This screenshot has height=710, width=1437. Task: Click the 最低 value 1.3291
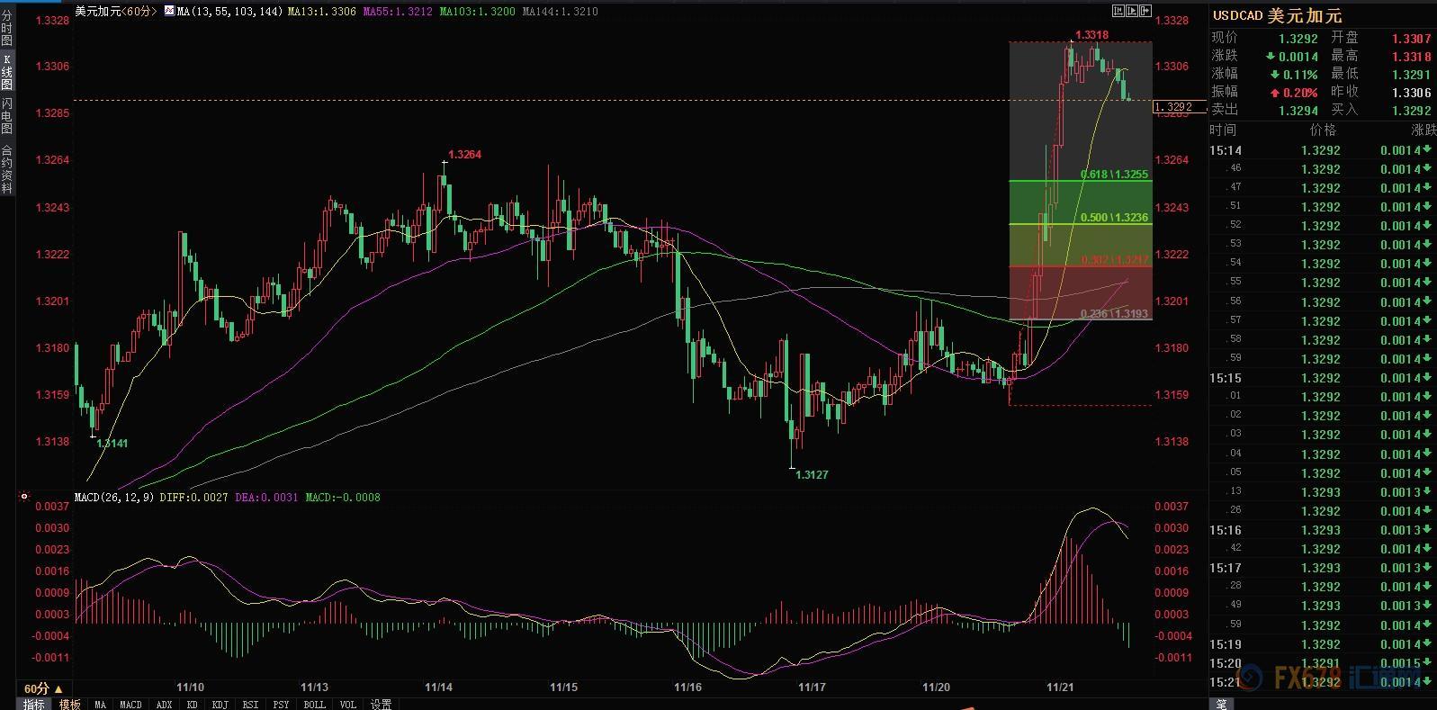point(1411,75)
